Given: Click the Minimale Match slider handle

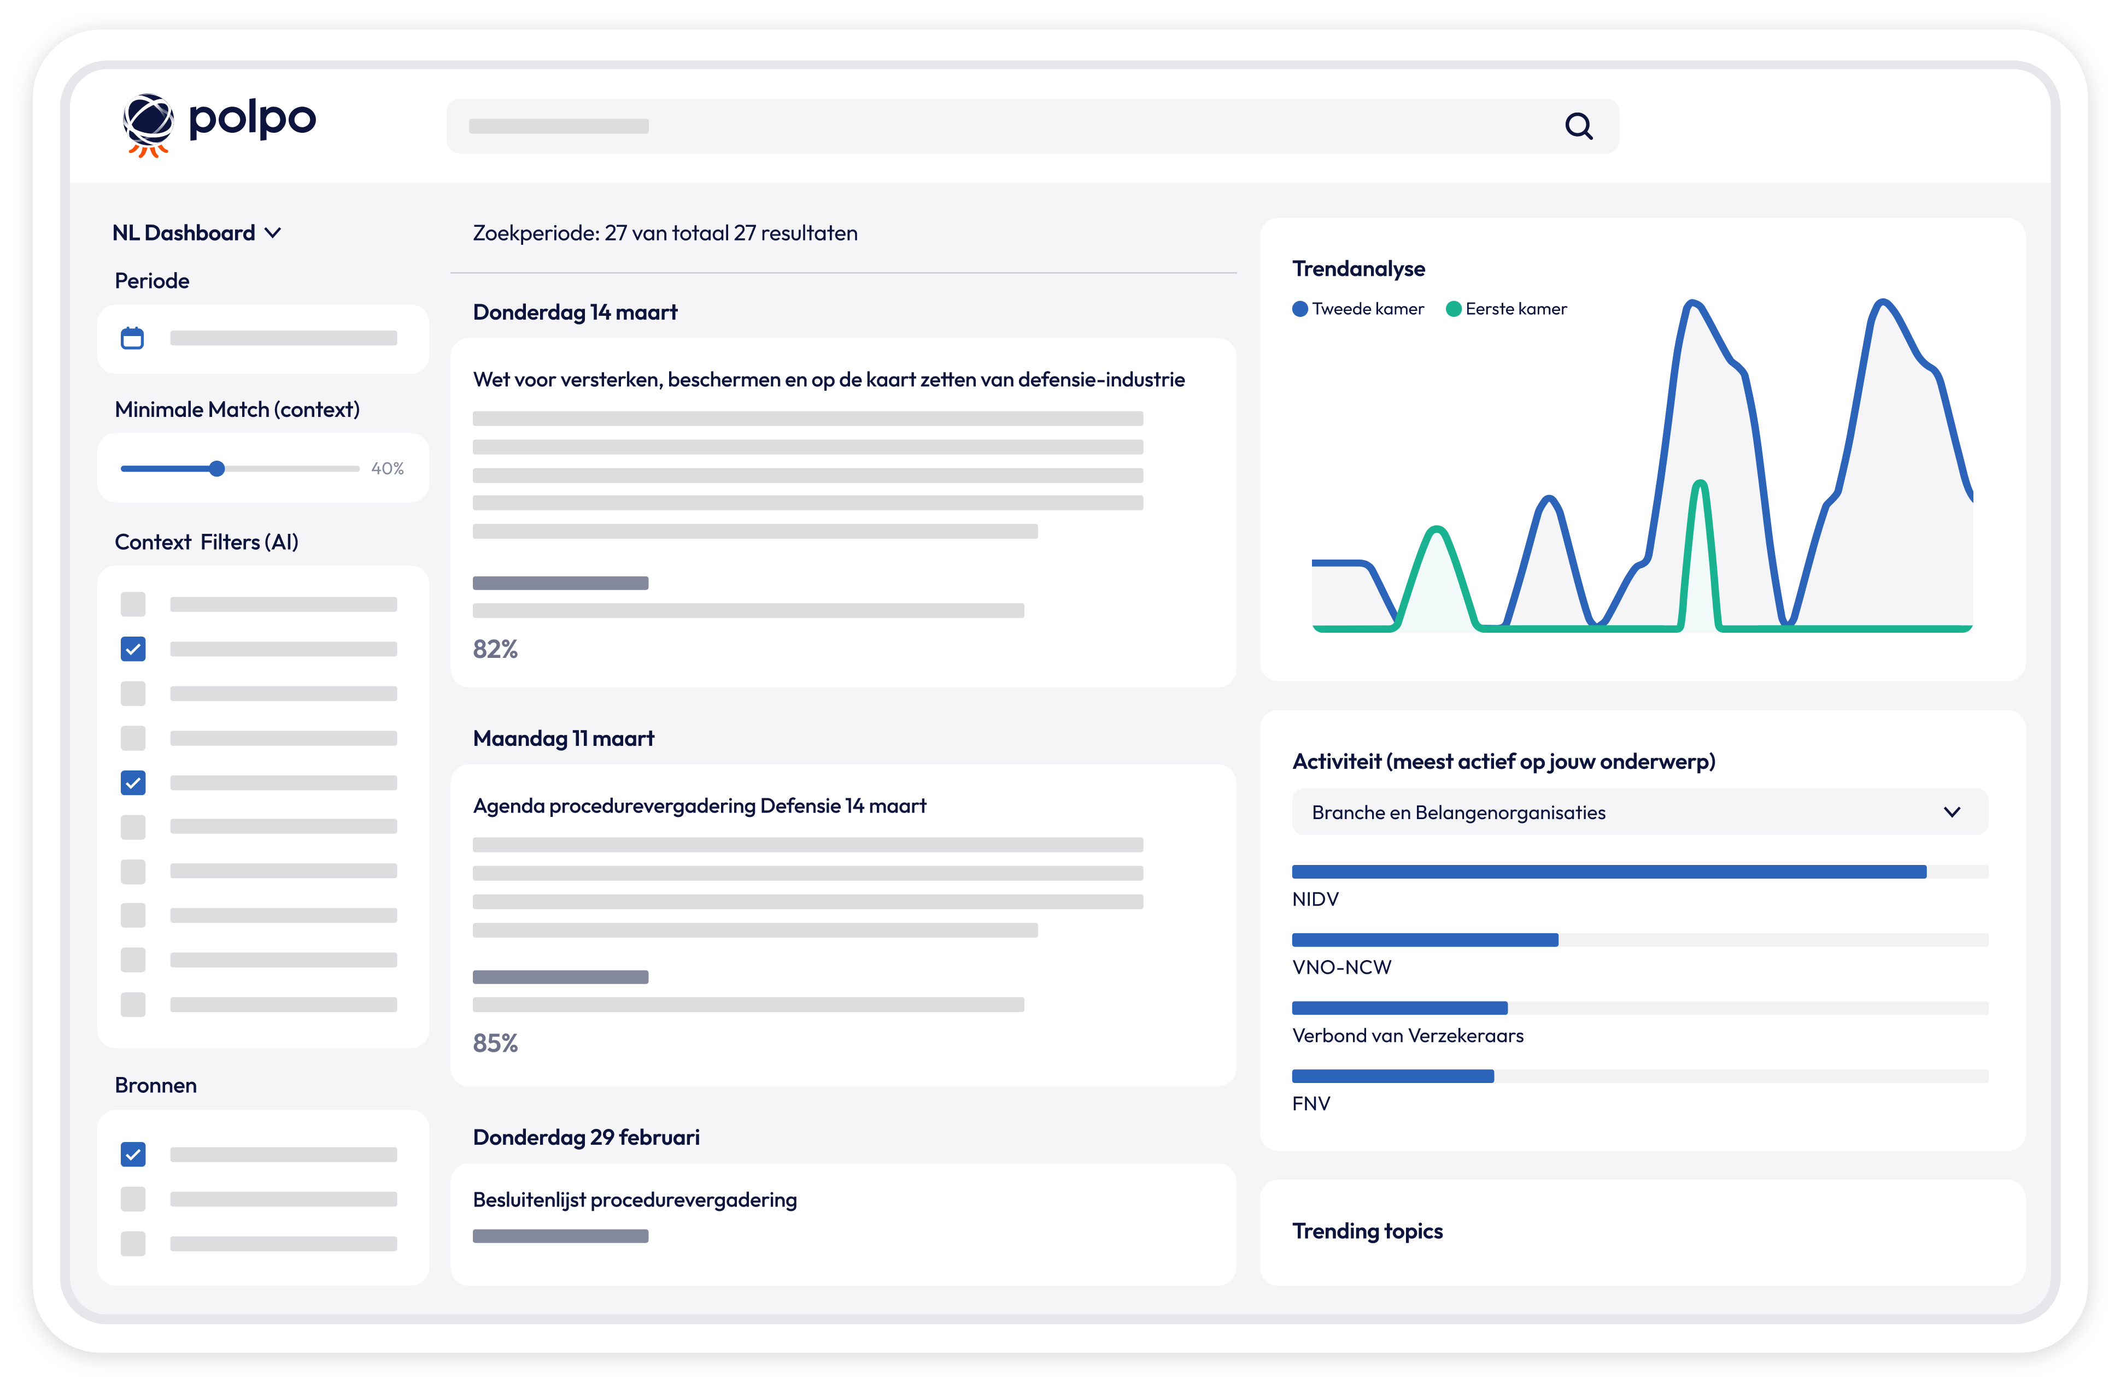Looking at the screenshot, I should tap(216, 469).
